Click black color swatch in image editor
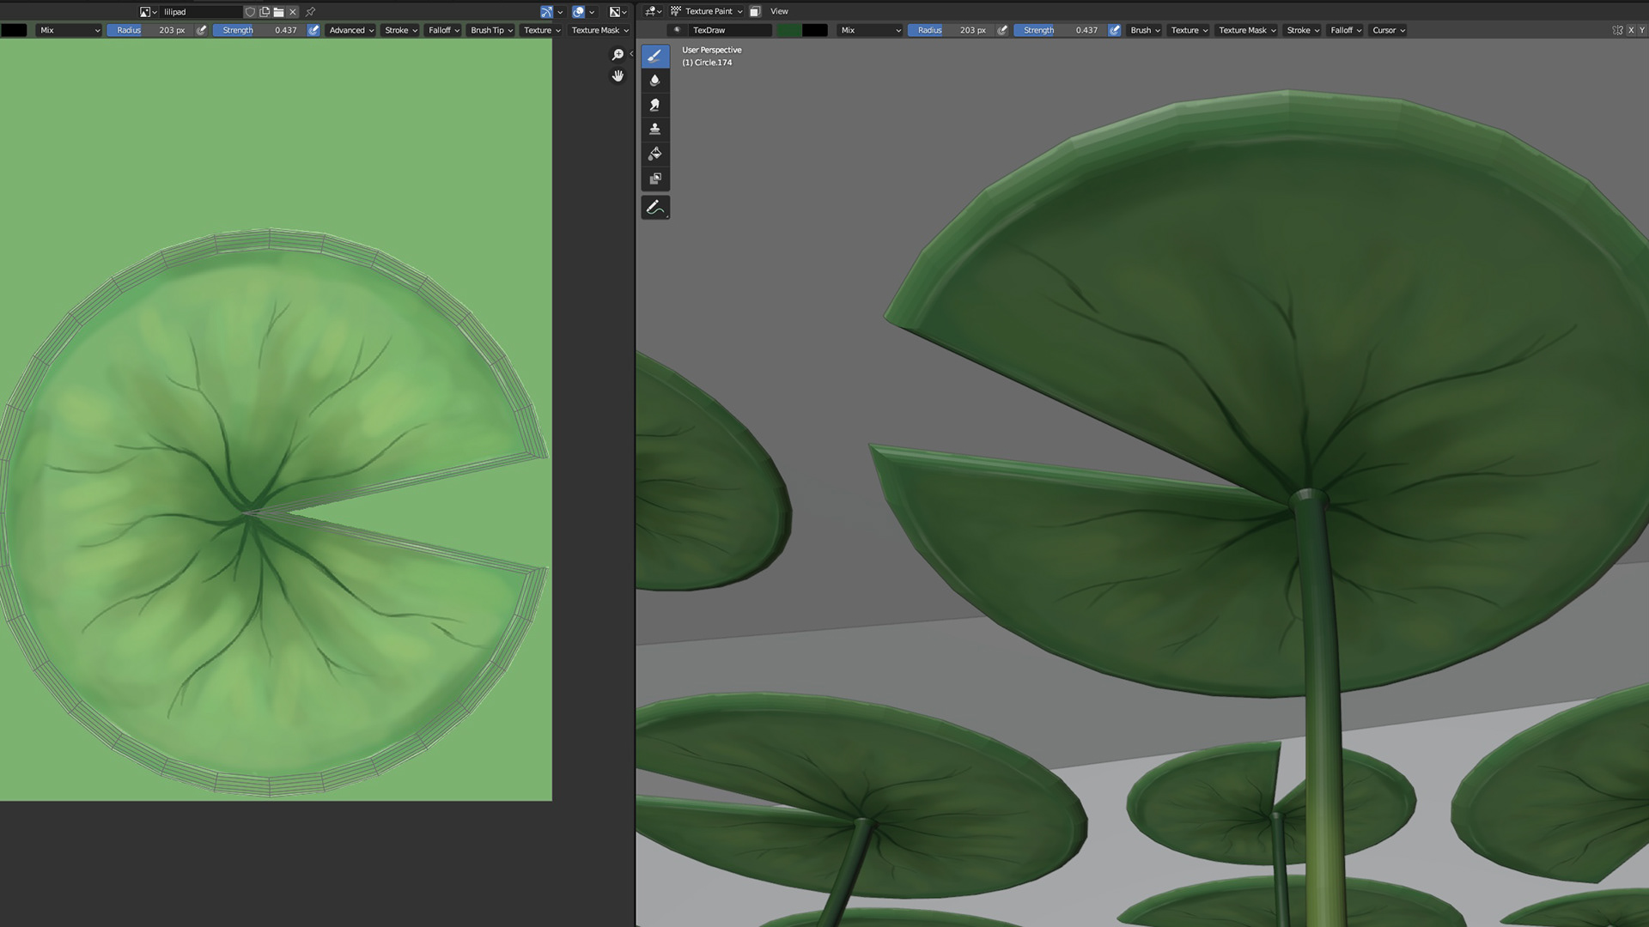Screen dimensions: 1649x927 14,30
